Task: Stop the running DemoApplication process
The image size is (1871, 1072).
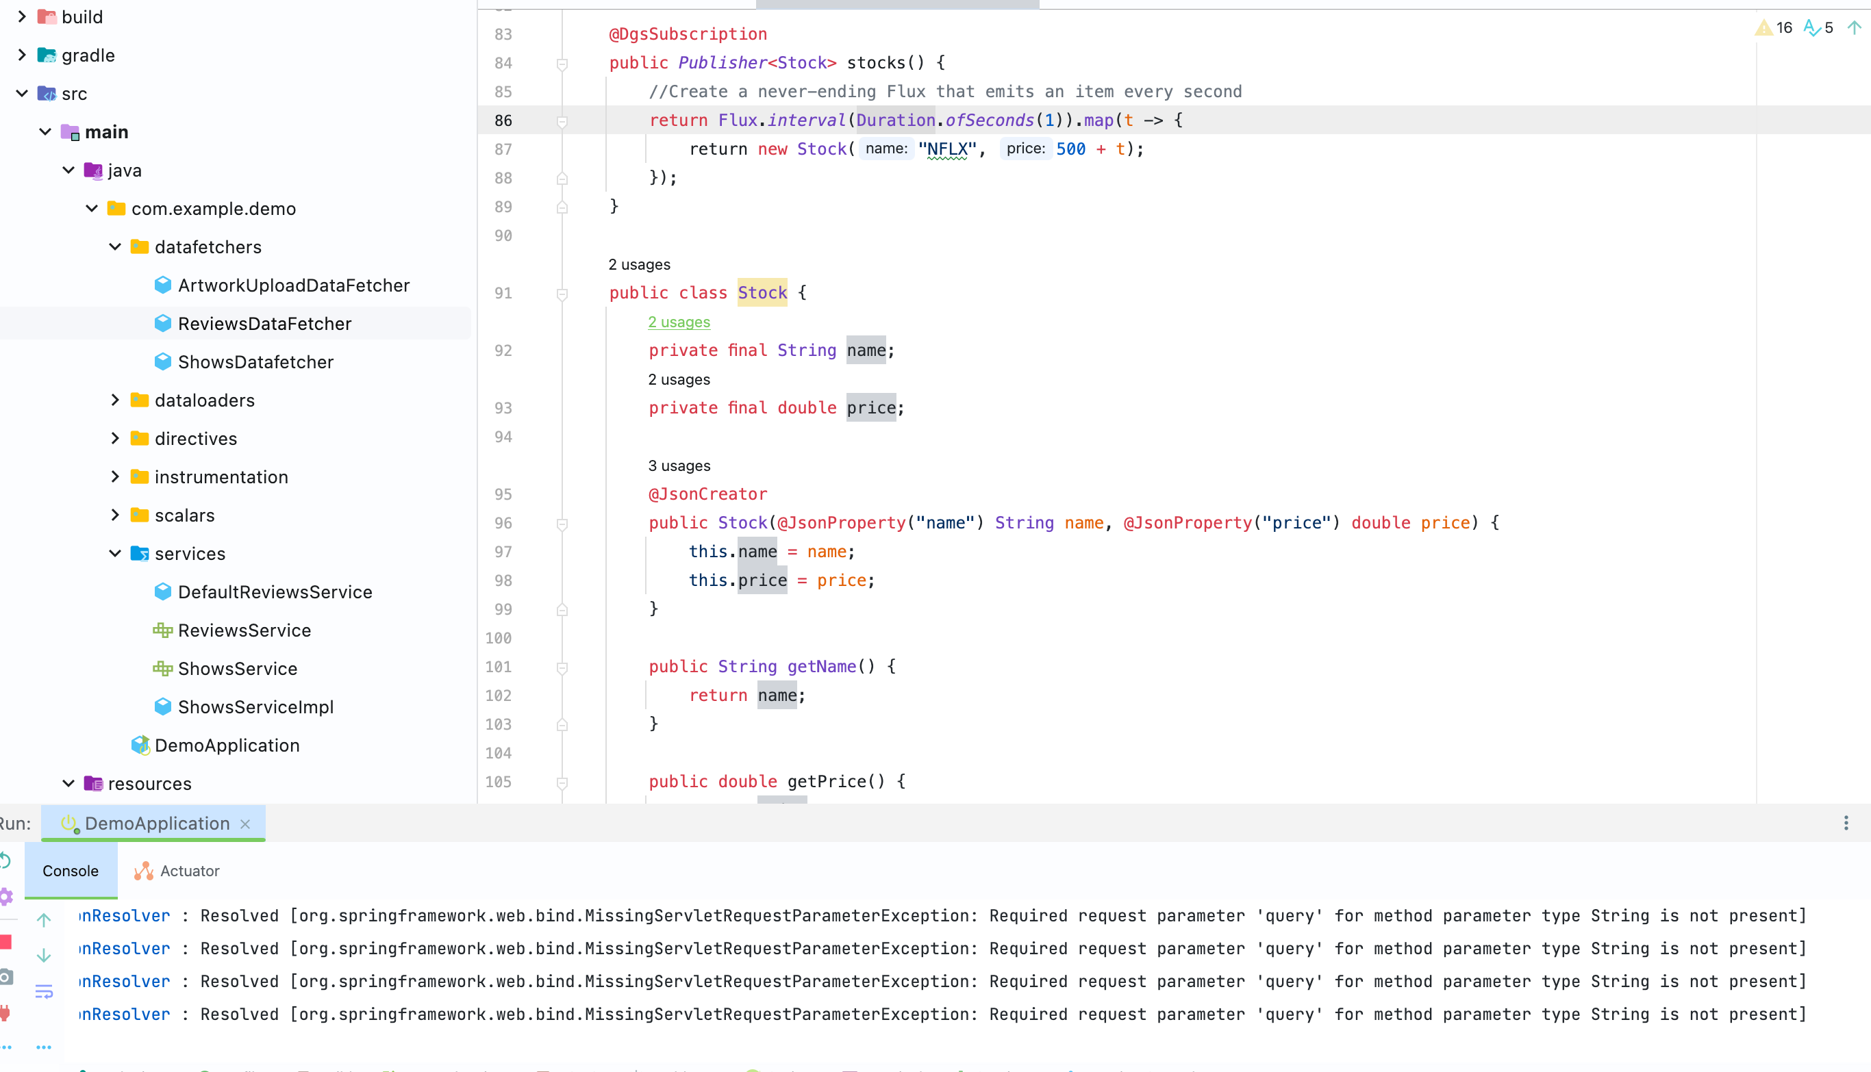Action: (6, 943)
